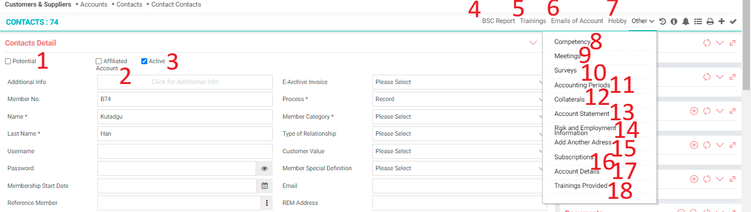Viewport: 751px width, 212px height.
Task: Open the history icon in the toolbar
Action: [662, 21]
